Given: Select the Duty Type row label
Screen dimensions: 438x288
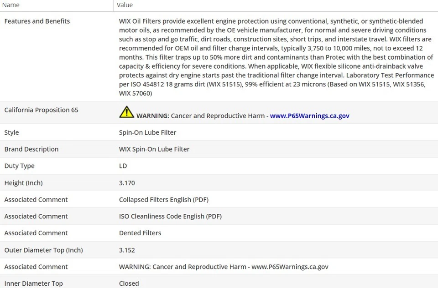Looking at the screenshot, I should 19,166.
